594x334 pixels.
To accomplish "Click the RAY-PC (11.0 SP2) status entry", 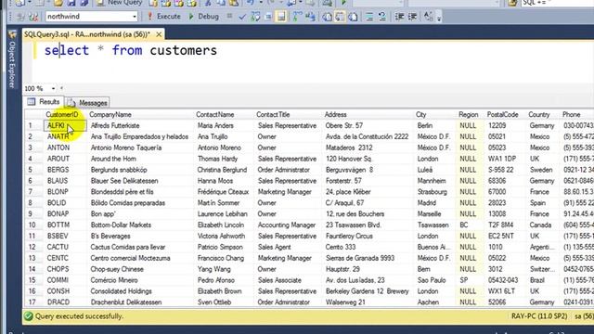I will coord(539,316).
